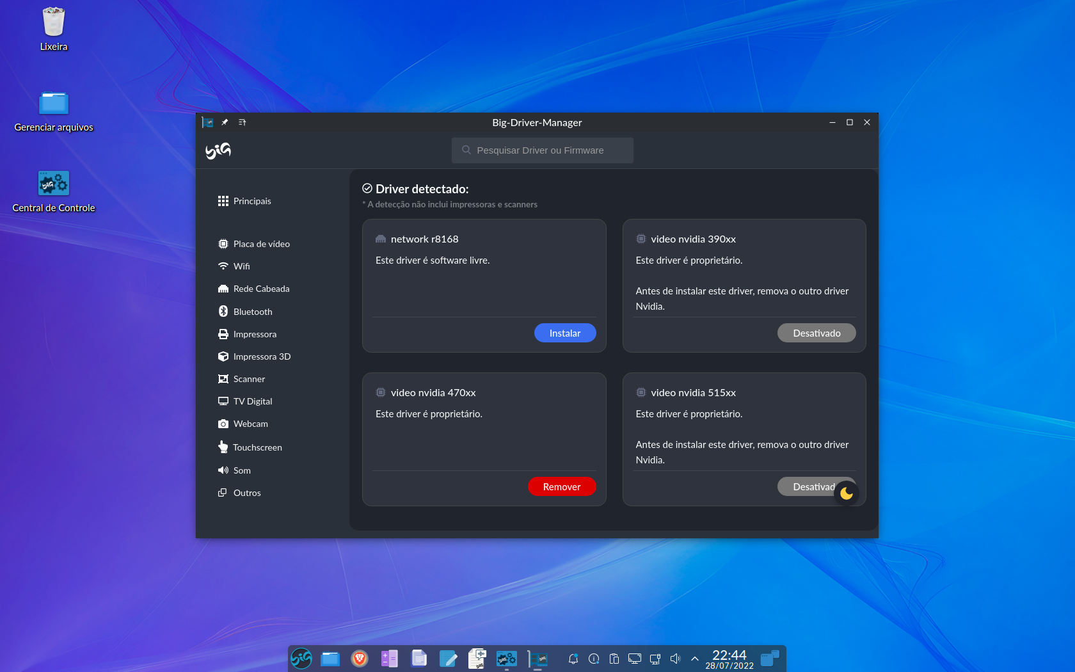Focus the Pesquisar Driver ou Firmware search field

543,150
